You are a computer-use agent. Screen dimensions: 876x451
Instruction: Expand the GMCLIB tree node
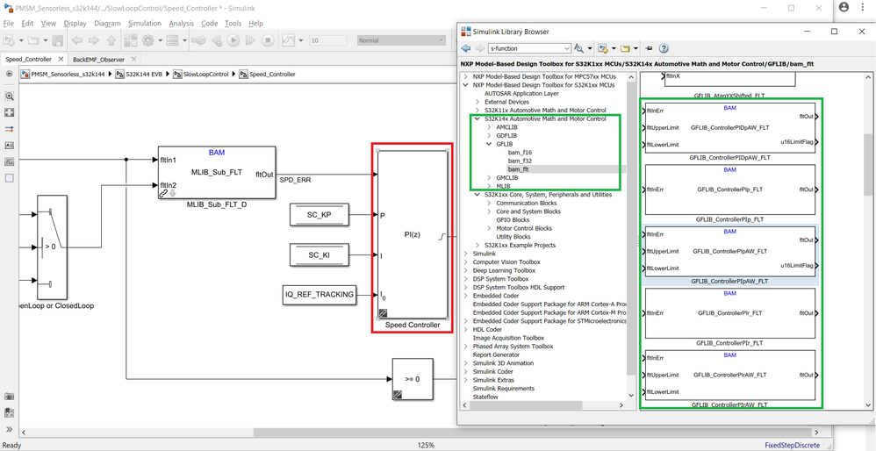tap(488, 177)
